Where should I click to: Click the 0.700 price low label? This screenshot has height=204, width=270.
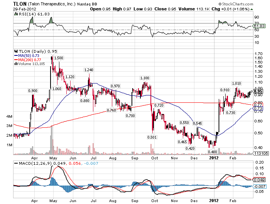pos(130,115)
